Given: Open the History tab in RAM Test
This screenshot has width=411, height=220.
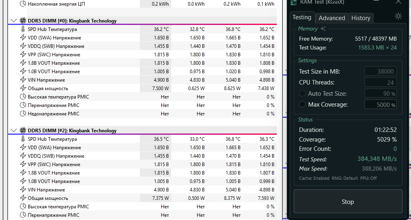Looking at the screenshot, I should [361, 18].
